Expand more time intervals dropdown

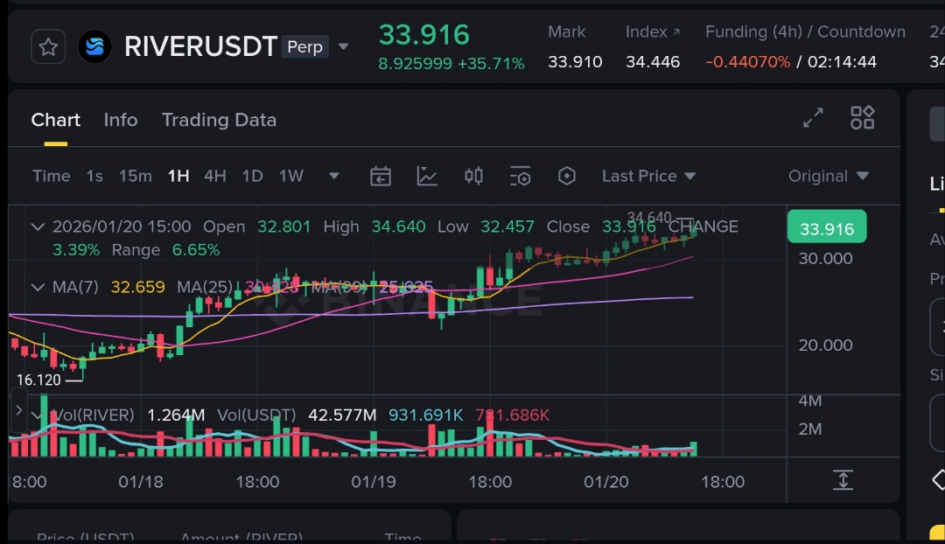click(x=333, y=176)
